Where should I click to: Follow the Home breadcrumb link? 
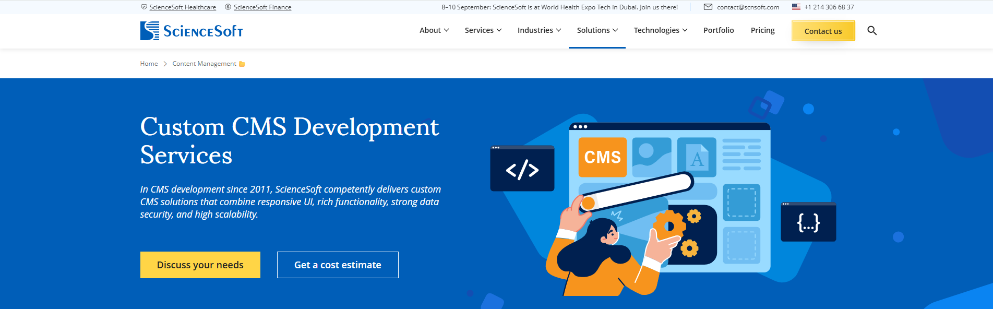coord(149,64)
